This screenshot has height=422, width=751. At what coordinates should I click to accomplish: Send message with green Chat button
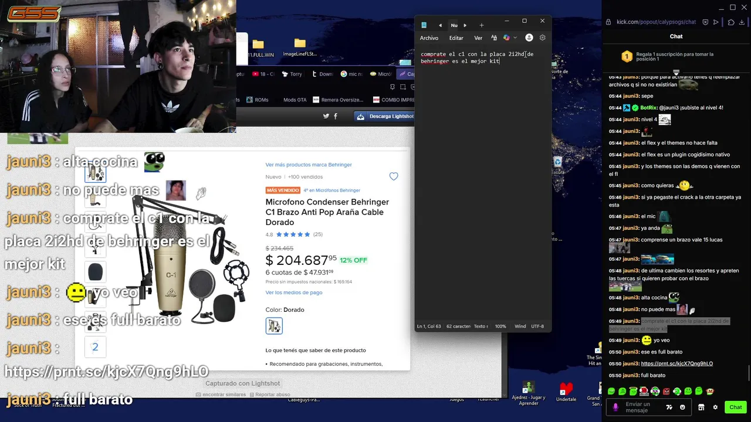click(x=736, y=407)
